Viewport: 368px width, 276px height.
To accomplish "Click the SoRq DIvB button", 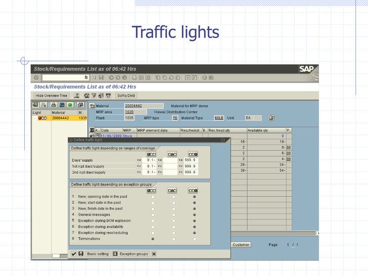I will (x=126, y=96).
